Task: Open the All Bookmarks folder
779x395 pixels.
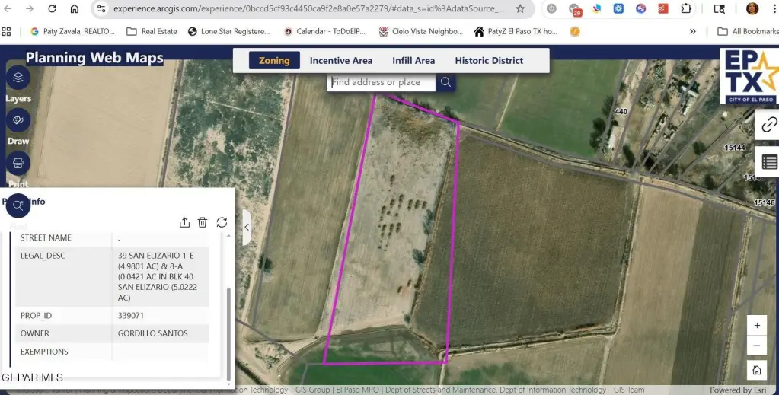Action: 748,31
